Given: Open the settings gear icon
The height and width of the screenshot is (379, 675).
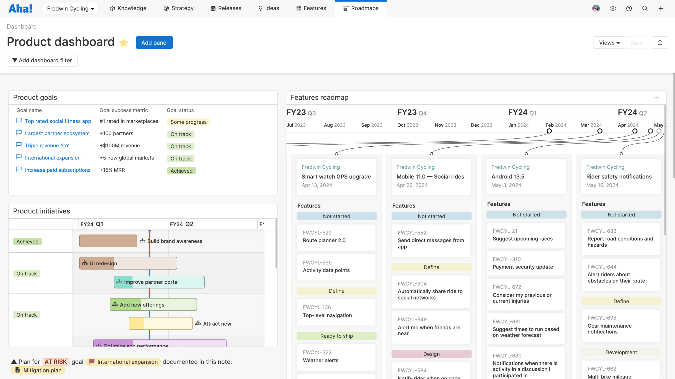Looking at the screenshot, I should pos(613,8).
